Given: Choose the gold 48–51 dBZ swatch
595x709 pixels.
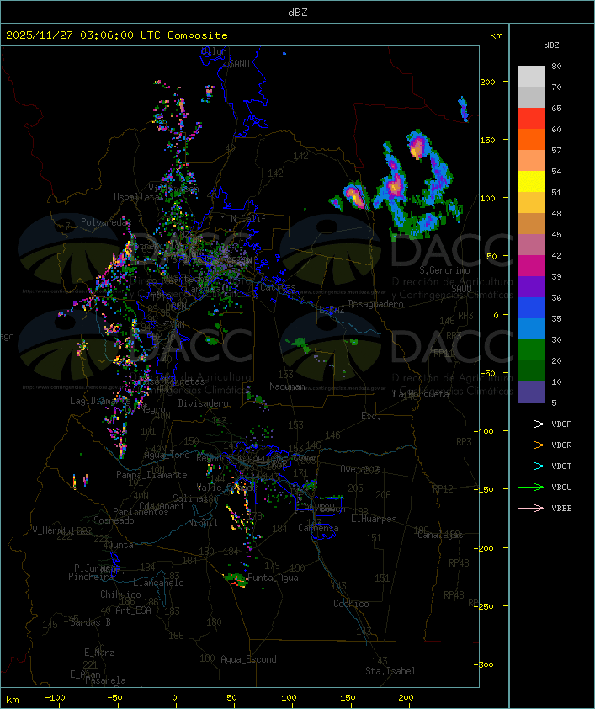Looking at the screenshot, I should pyautogui.click(x=531, y=203).
